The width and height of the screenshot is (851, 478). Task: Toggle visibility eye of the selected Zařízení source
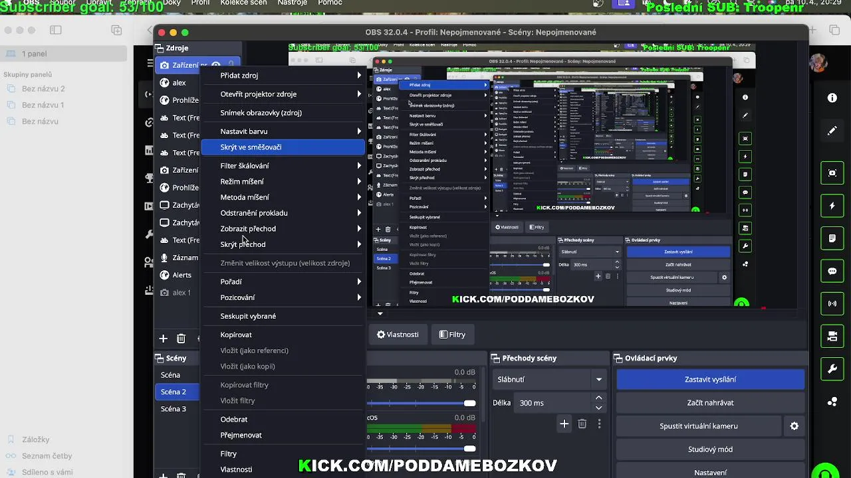215,66
